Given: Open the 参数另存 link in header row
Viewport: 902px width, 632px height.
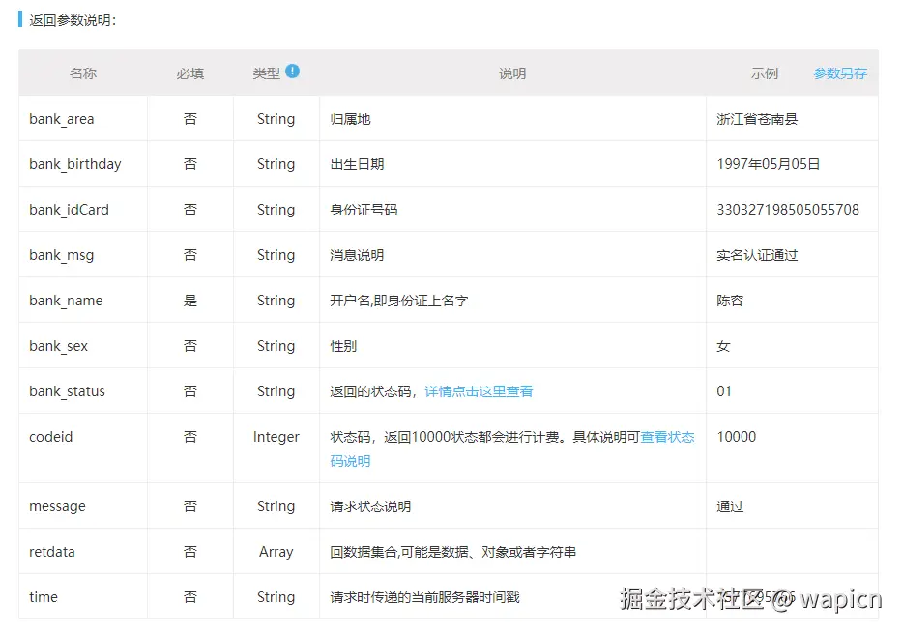Looking at the screenshot, I should (x=840, y=72).
